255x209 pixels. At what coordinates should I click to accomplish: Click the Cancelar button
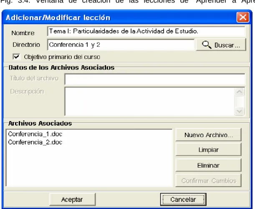pyautogui.click(x=183, y=199)
